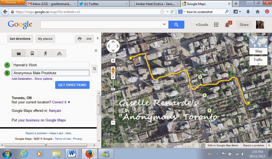
Task: Switch to the Twitter tab
Action: 103,4
